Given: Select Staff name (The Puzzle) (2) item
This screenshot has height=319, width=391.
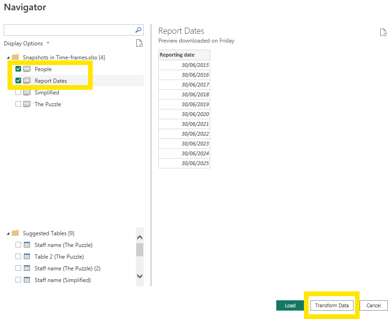Looking at the screenshot, I should click(67, 268).
